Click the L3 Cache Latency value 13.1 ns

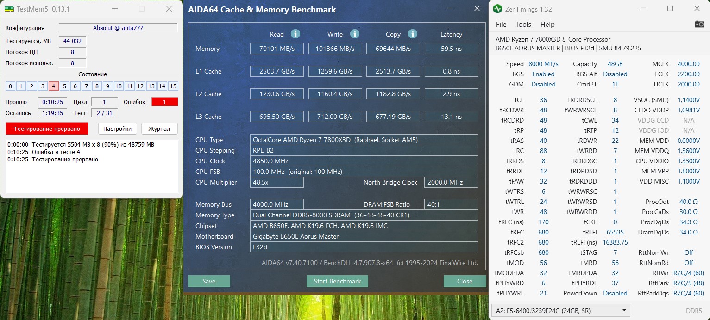(x=451, y=117)
